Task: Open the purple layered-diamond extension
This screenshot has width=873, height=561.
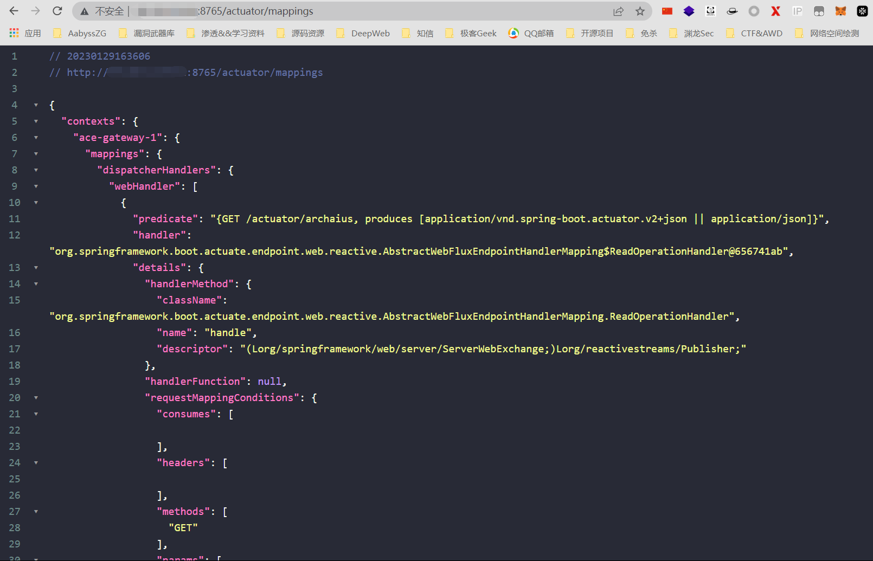Action: click(689, 11)
